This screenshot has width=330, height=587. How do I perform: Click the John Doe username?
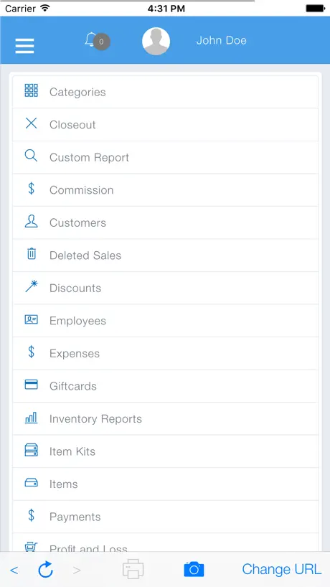coord(222,40)
